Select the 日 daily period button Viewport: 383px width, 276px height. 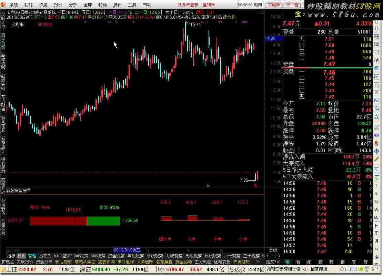coord(376,225)
